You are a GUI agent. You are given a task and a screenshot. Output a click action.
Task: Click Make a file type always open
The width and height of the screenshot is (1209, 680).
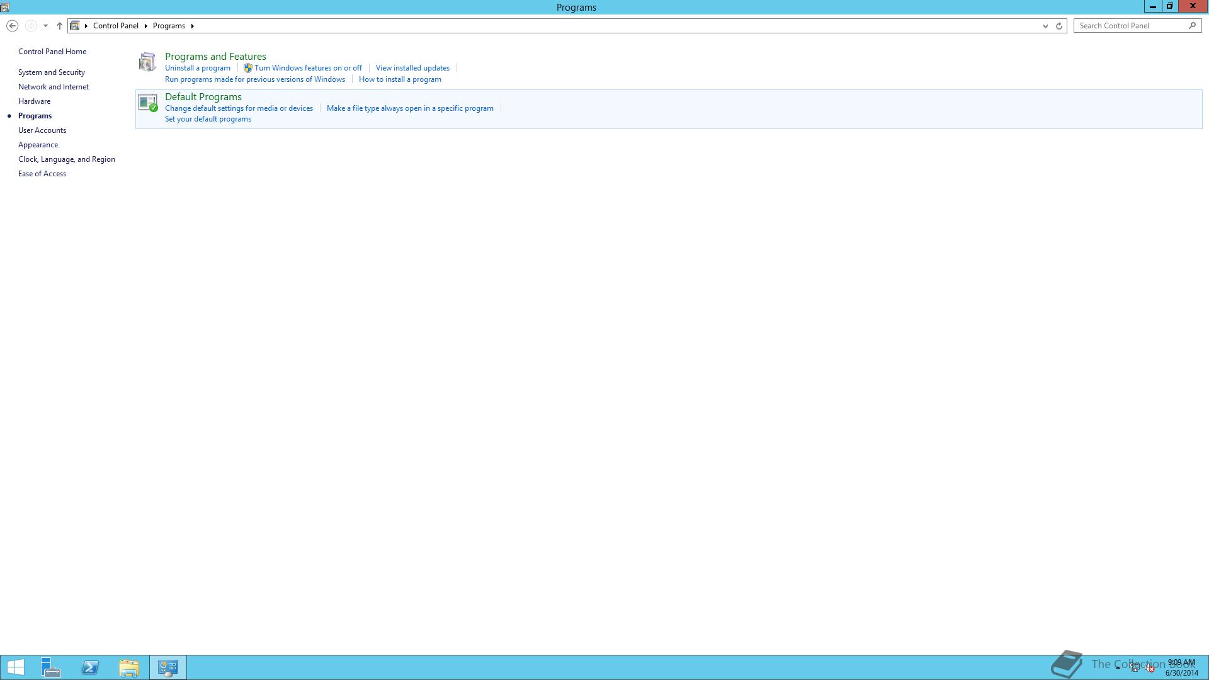pos(410,108)
